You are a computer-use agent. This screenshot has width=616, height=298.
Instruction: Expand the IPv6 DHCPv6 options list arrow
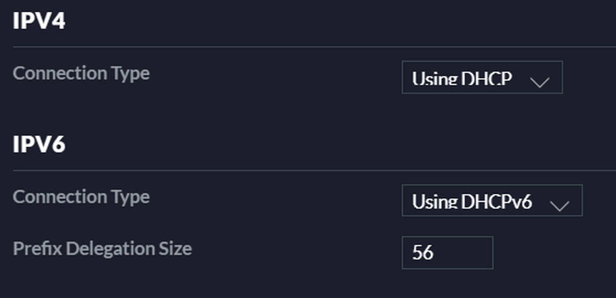[x=559, y=205]
